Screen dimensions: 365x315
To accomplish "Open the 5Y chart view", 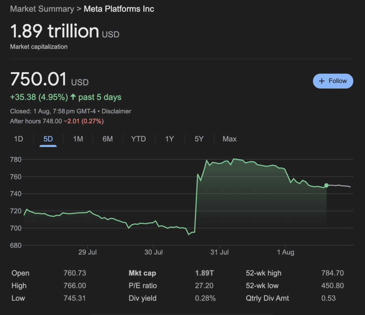I will coord(199,139).
